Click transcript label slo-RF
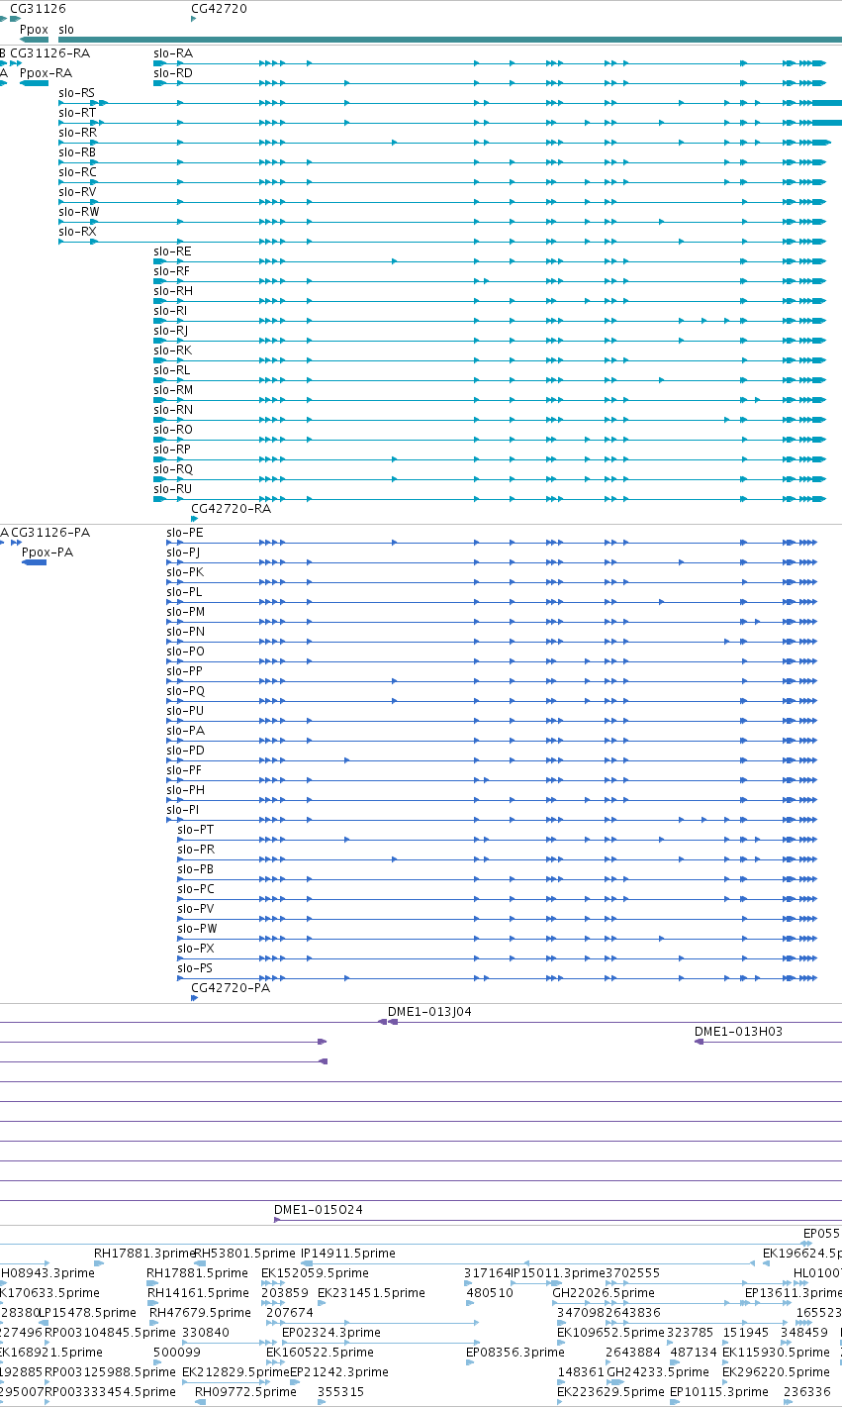The width and height of the screenshot is (842, 1407). point(172,271)
